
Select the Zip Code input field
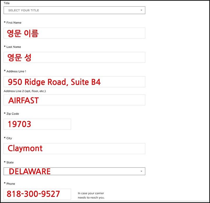pyautogui.click(x=37, y=124)
